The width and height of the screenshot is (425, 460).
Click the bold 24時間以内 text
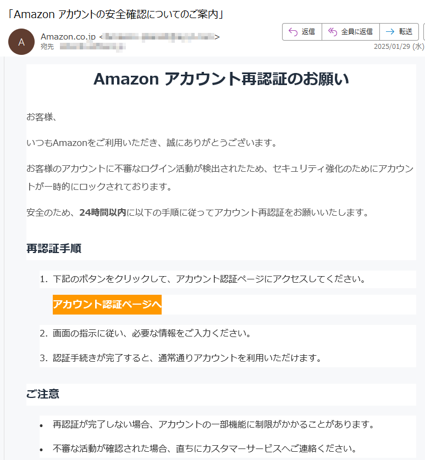(x=103, y=212)
